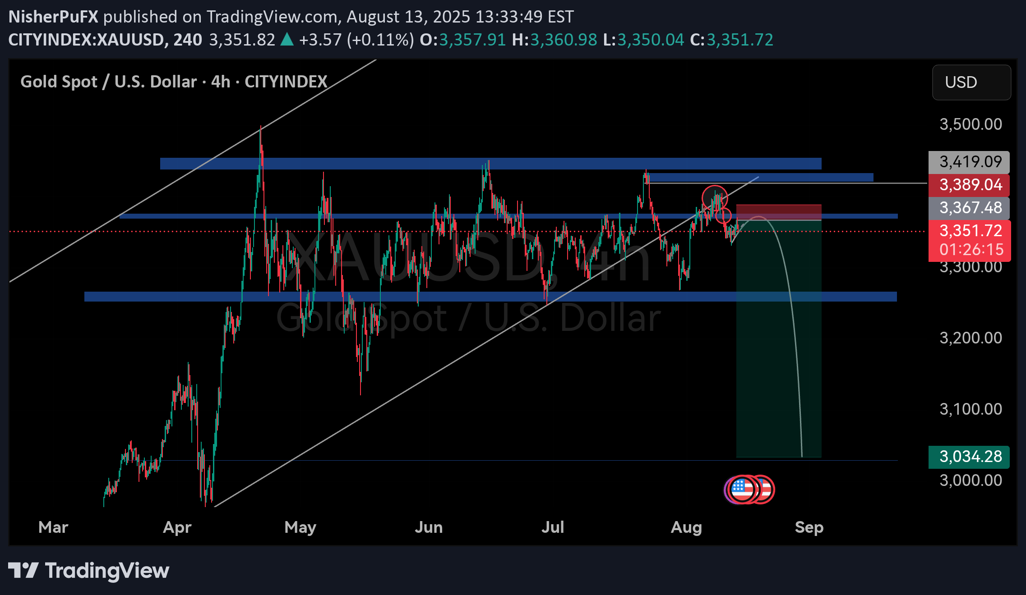Click the 3,034.28 green target price label
1026x595 pixels.
[x=969, y=457]
